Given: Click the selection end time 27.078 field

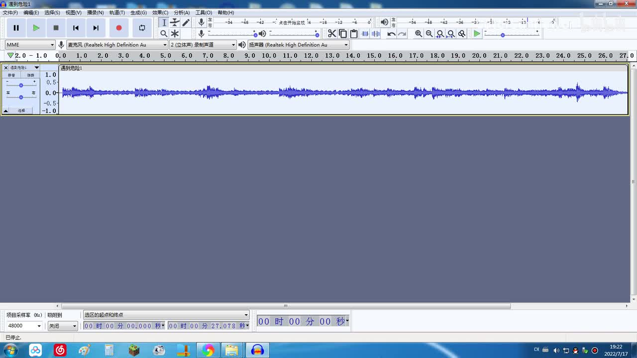Looking at the screenshot, I should 209,326.
